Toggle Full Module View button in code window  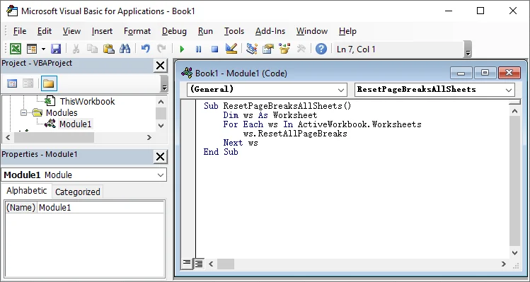coord(199,264)
